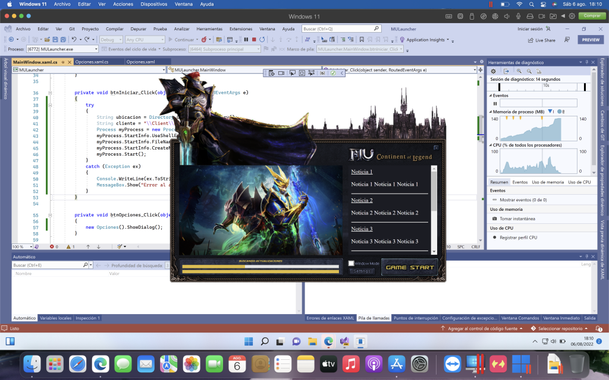
Task: Collapse the CPU graph section
Action: pyautogui.click(x=490, y=145)
